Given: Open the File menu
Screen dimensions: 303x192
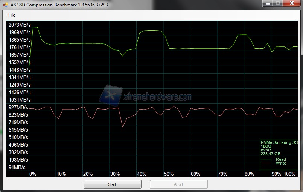Looking at the screenshot, I should (12, 15).
